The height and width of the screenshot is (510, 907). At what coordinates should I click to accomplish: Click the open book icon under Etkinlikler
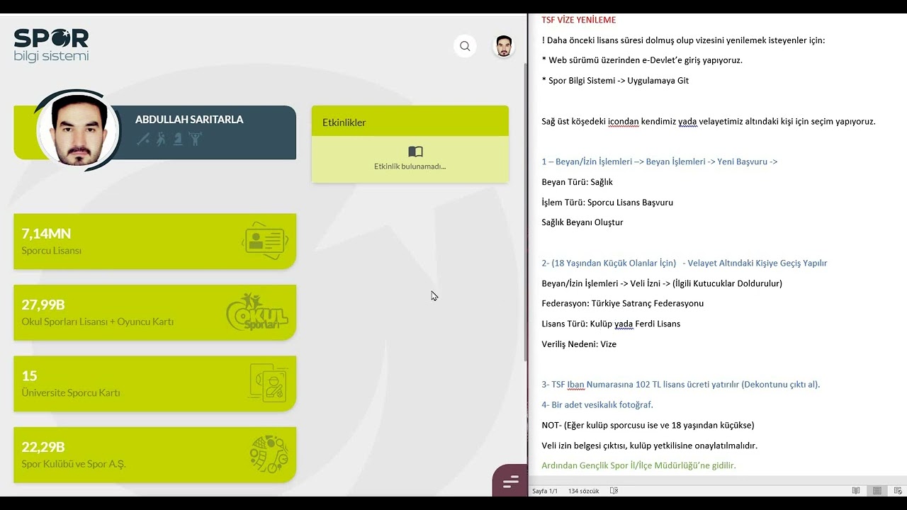coord(415,152)
